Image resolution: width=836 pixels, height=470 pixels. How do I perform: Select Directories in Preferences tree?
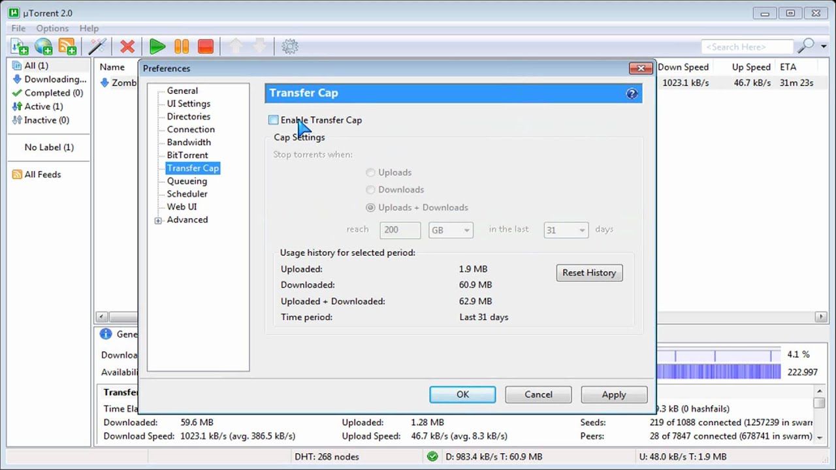pyautogui.click(x=189, y=116)
